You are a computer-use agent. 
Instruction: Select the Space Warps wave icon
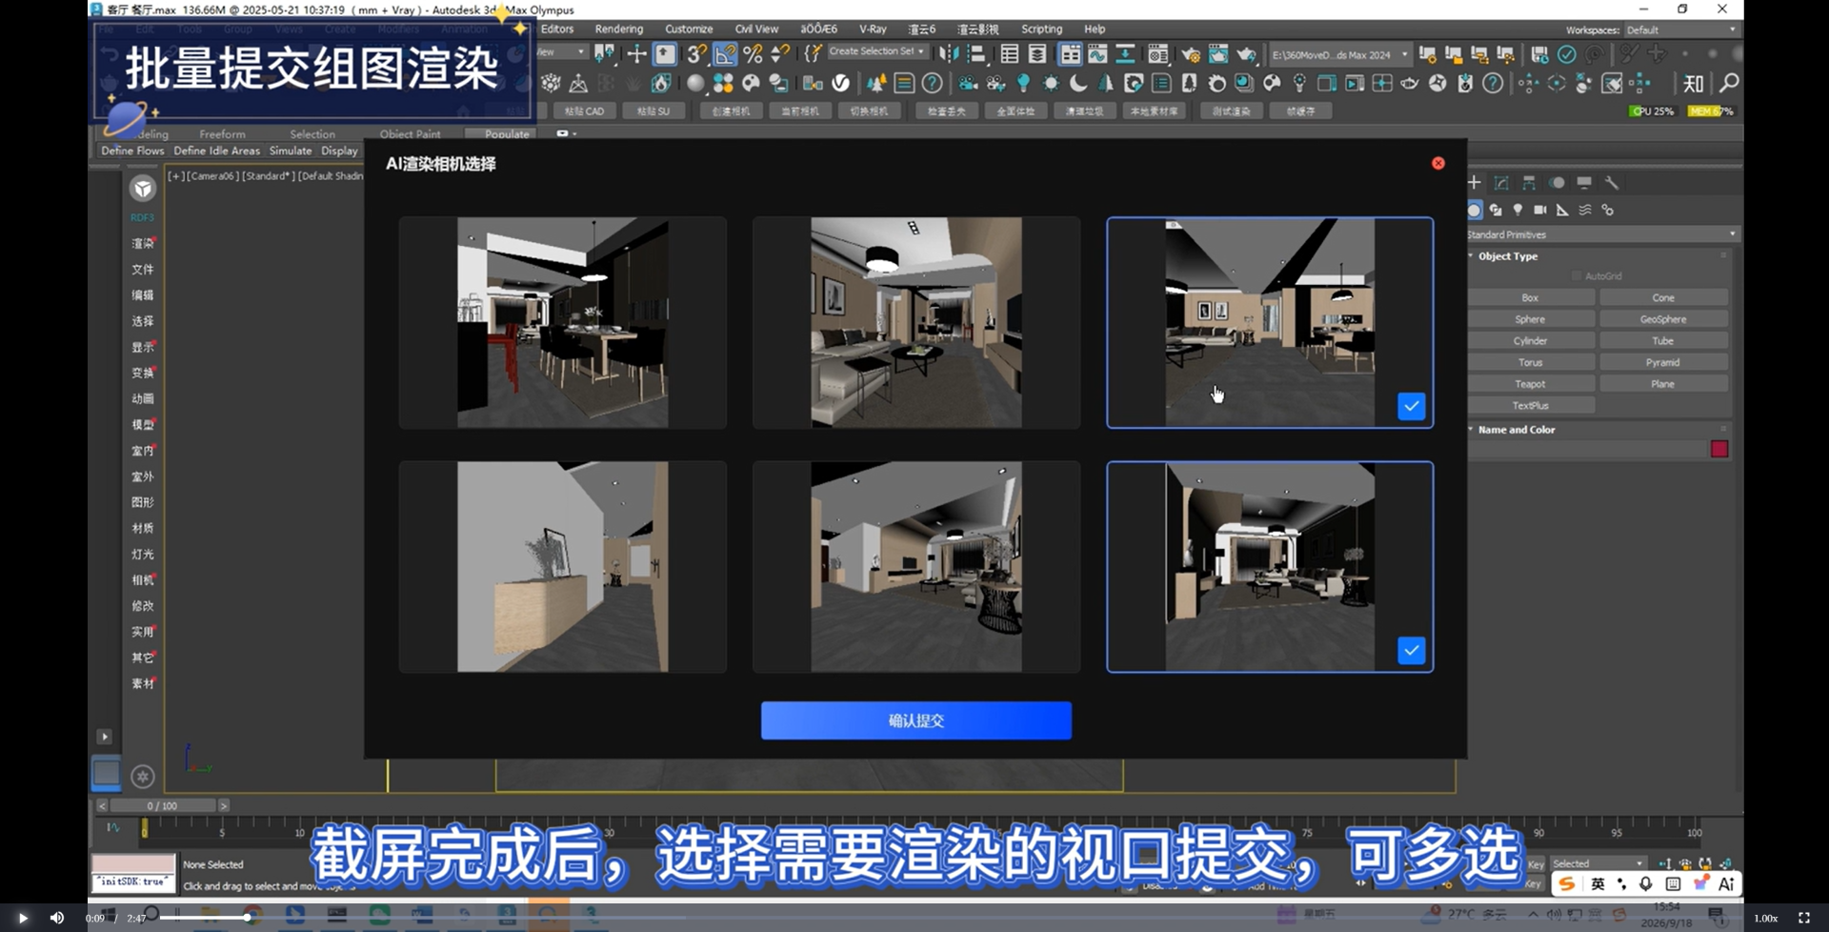tap(1585, 210)
